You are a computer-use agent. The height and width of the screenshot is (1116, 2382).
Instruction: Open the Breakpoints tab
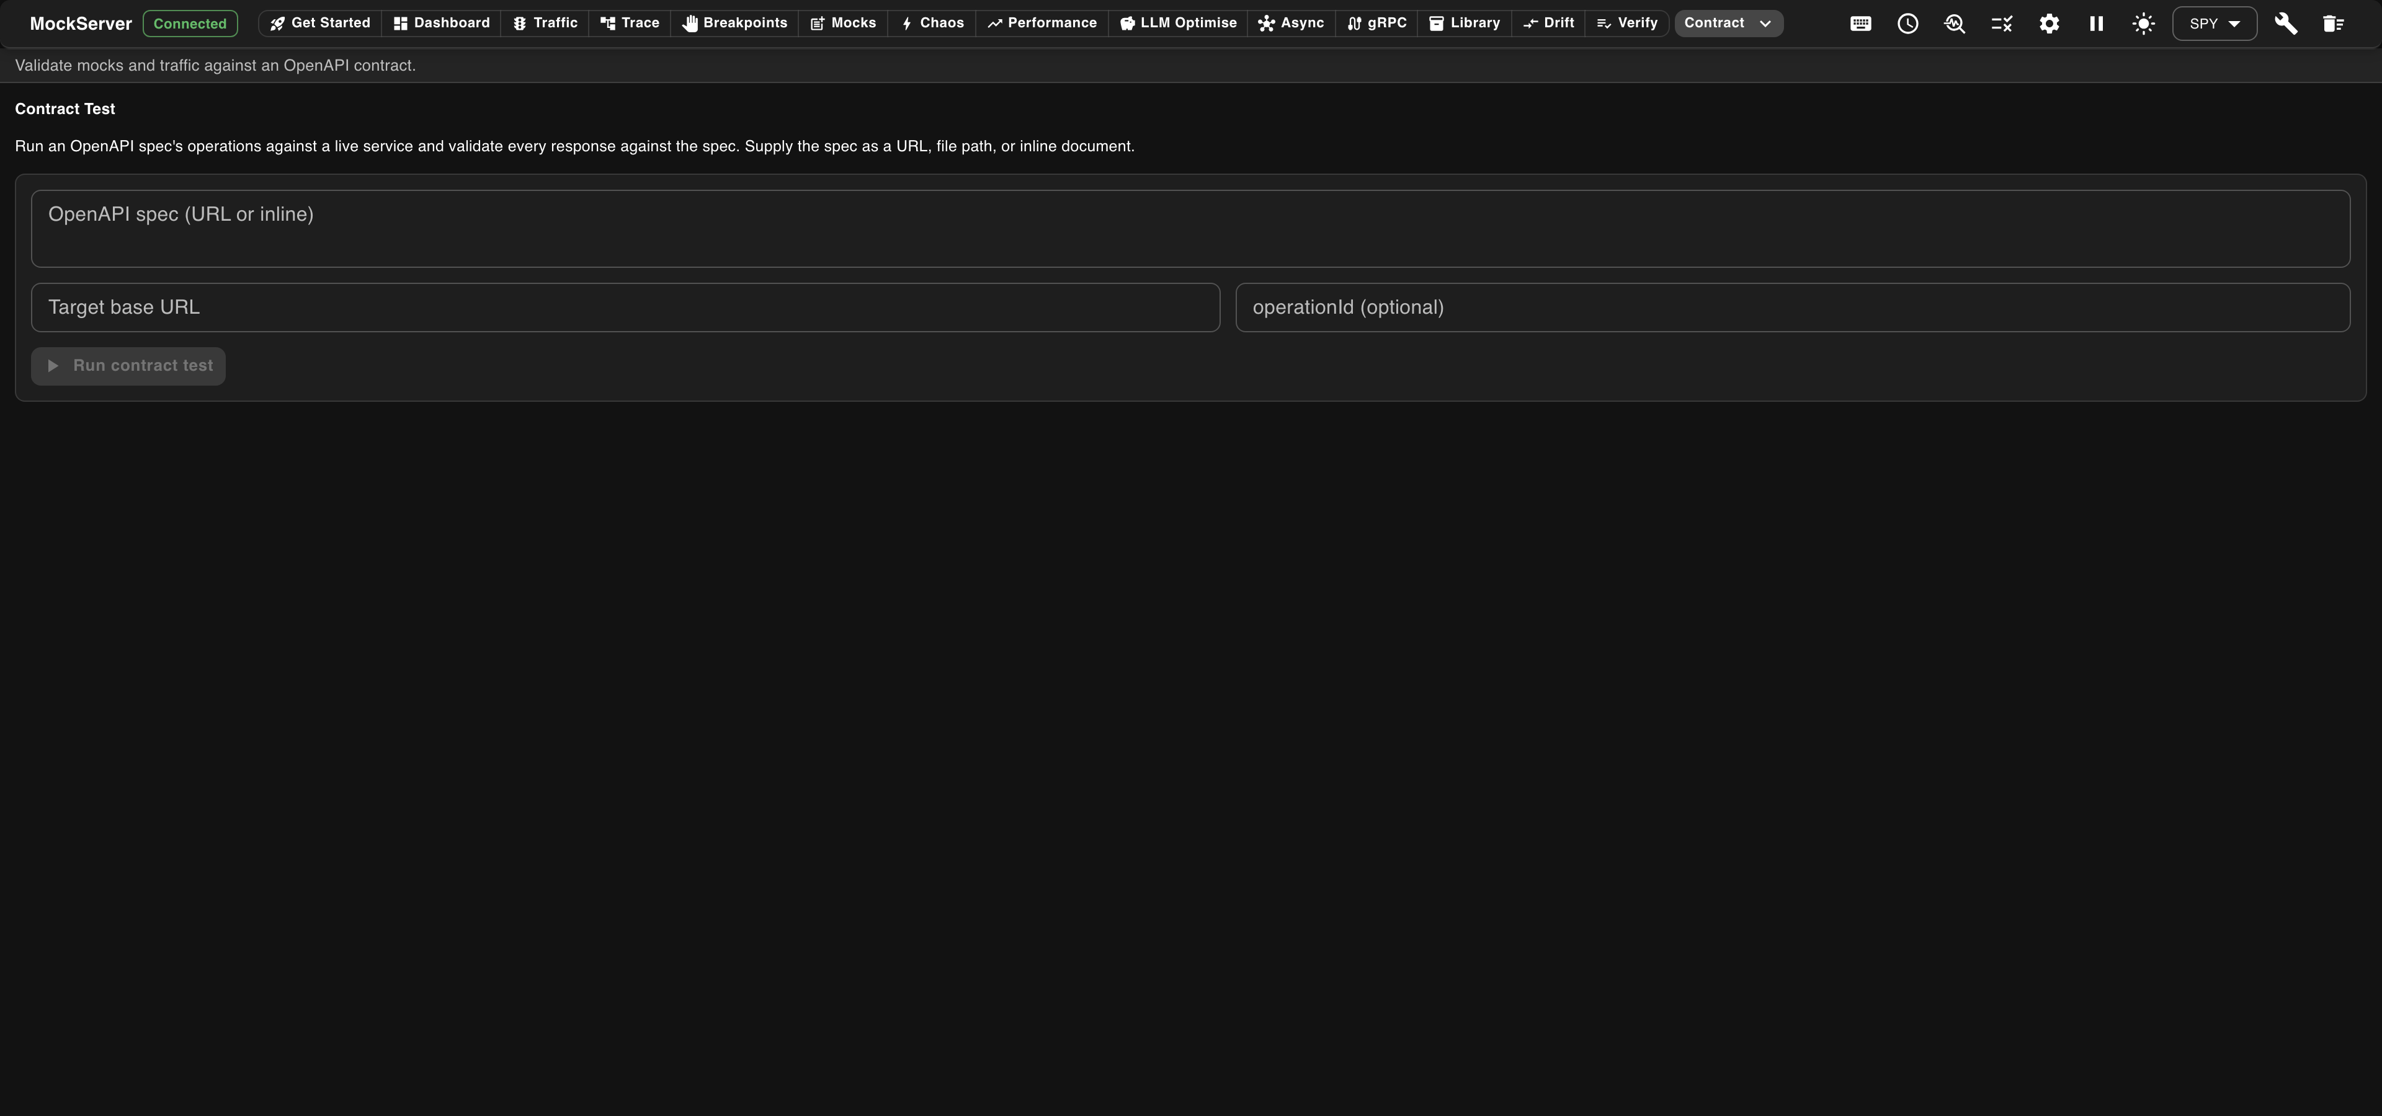735,23
